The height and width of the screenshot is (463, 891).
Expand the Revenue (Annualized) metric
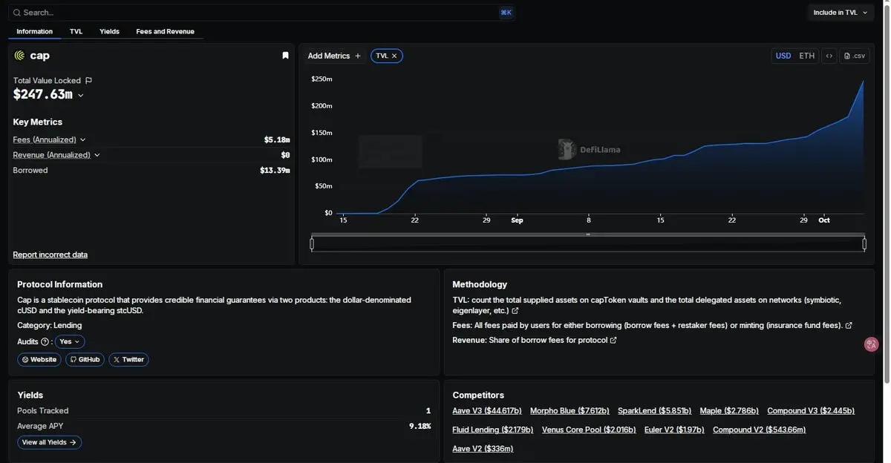click(x=56, y=155)
